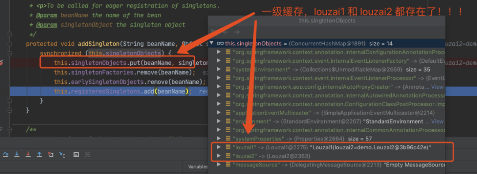Expand the systemEnvironment map entry
The width and height of the screenshot is (477, 174).
219,69
